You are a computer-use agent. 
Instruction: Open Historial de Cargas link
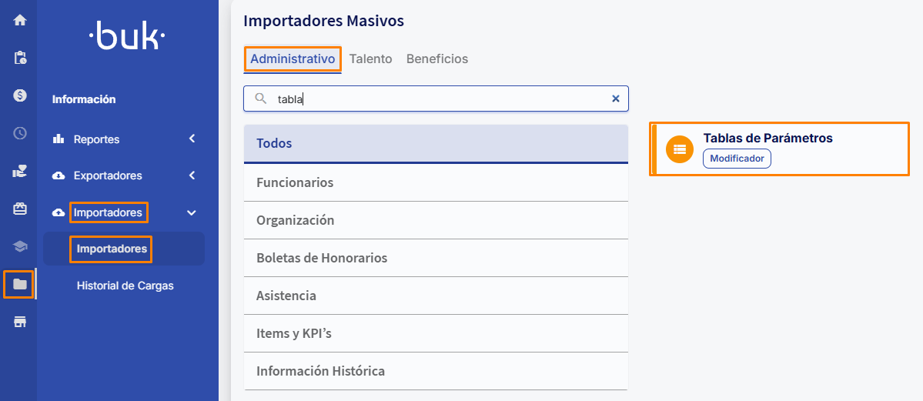(125, 286)
